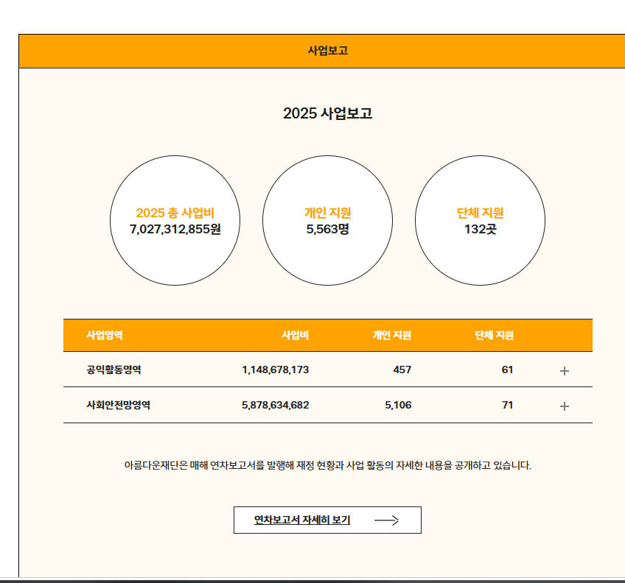The height and width of the screenshot is (583, 625).
Task: Click the 1,148,678,173 amount cell
Action: click(x=276, y=370)
